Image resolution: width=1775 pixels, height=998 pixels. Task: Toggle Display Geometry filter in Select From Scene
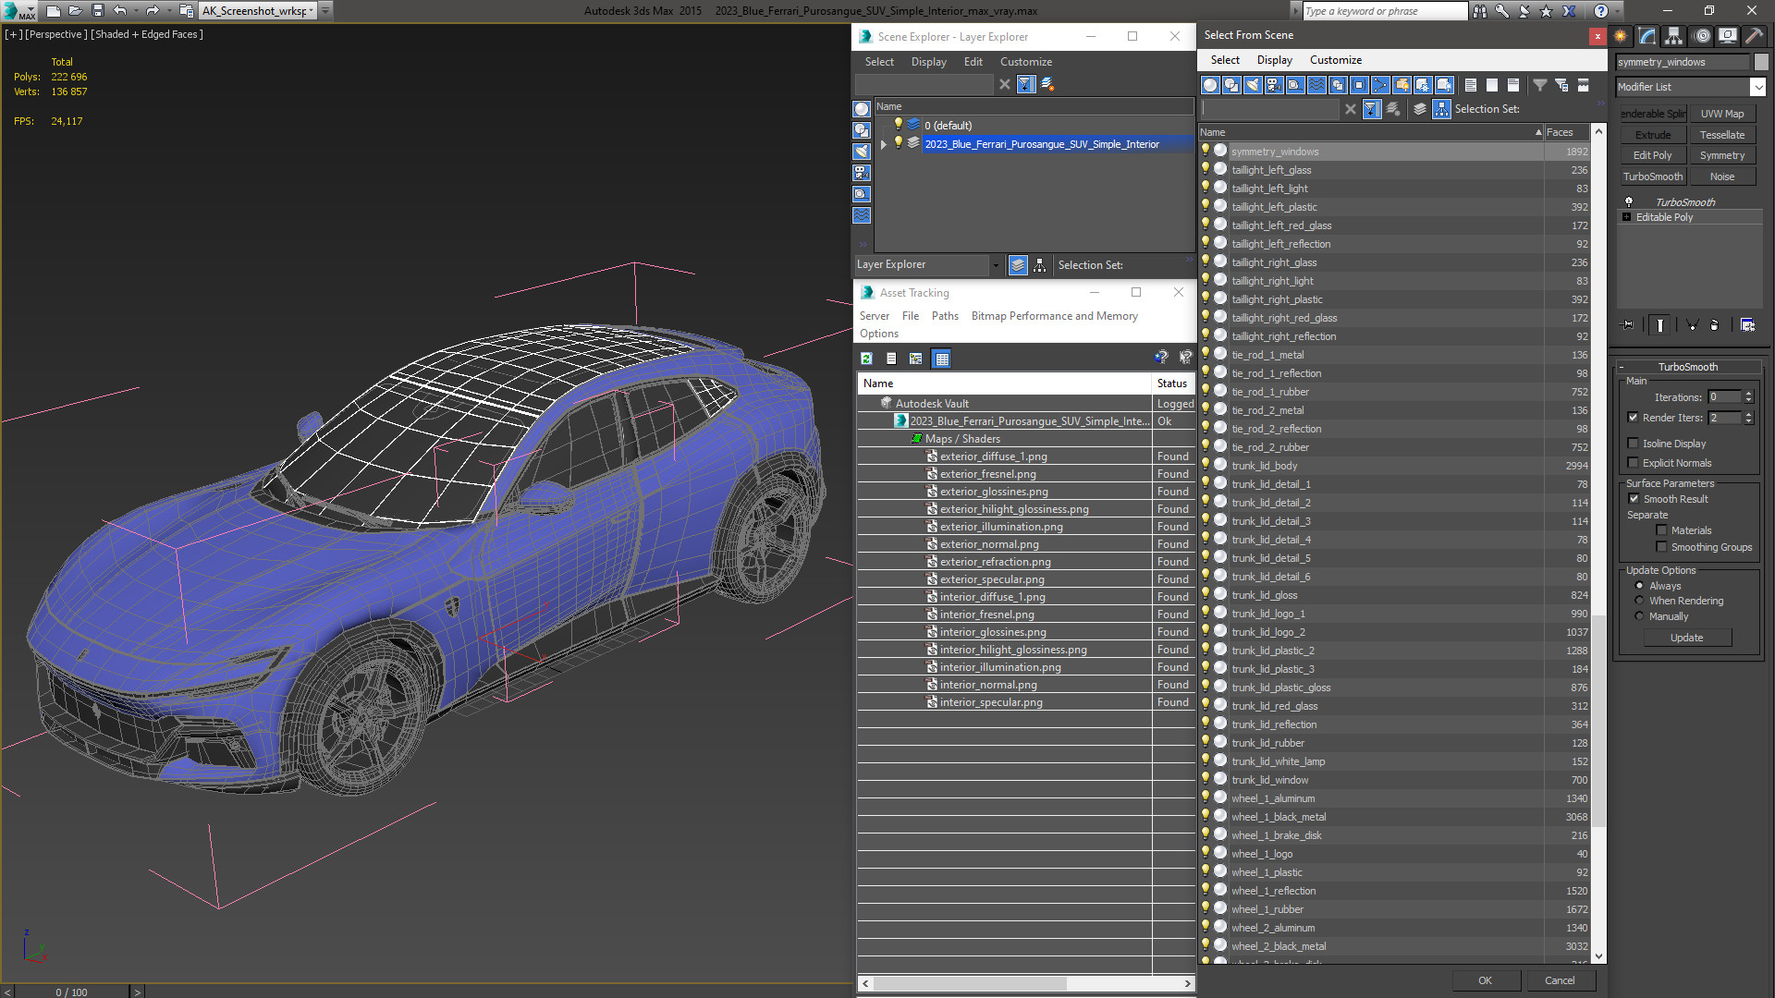[x=1210, y=85]
